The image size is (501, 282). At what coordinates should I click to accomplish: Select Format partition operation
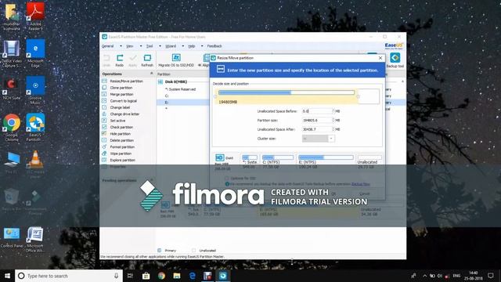click(x=122, y=146)
